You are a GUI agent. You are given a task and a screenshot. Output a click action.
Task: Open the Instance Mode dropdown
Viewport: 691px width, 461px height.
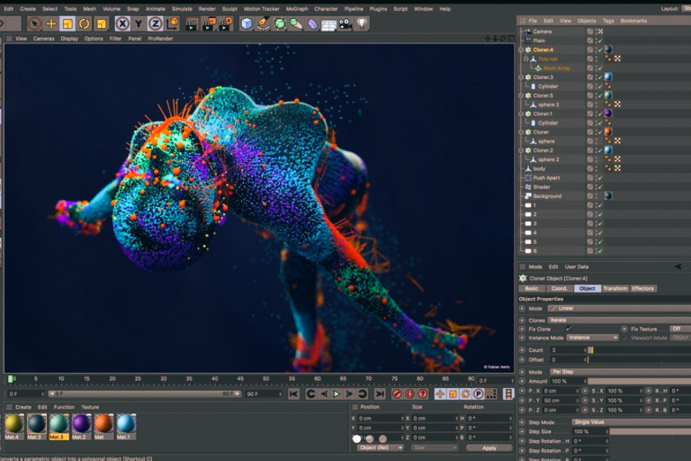coord(592,338)
